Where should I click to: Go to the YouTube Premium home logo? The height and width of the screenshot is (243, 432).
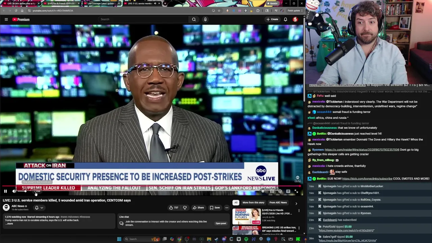pos(21,20)
